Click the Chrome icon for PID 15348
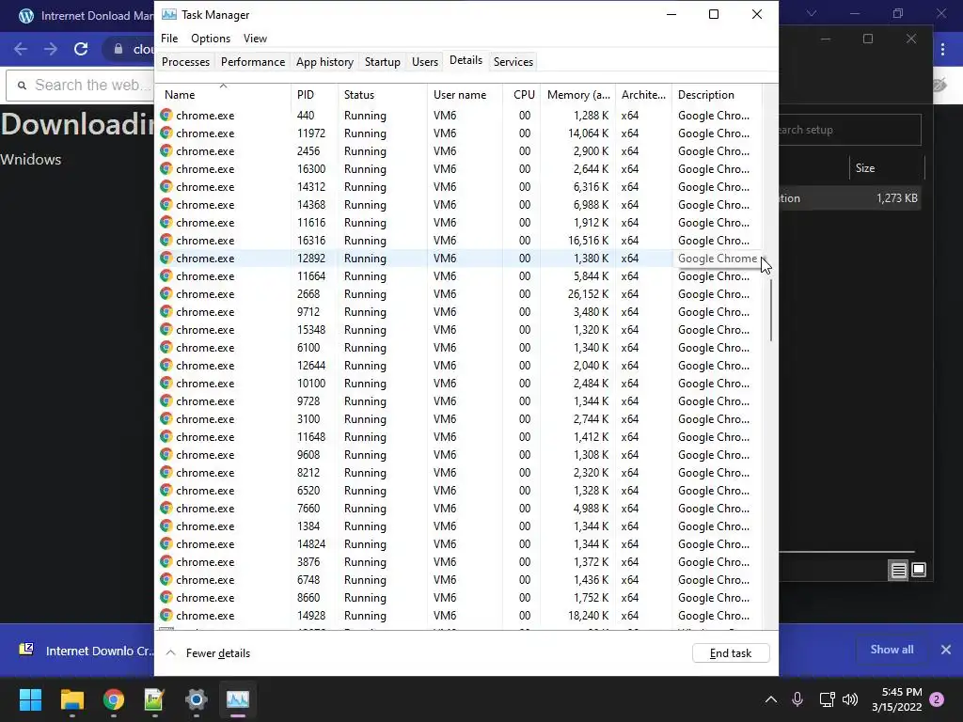The width and height of the screenshot is (963, 722). tap(166, 330)
